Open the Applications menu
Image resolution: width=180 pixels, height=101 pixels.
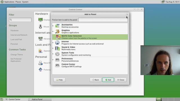pos(9,2)
